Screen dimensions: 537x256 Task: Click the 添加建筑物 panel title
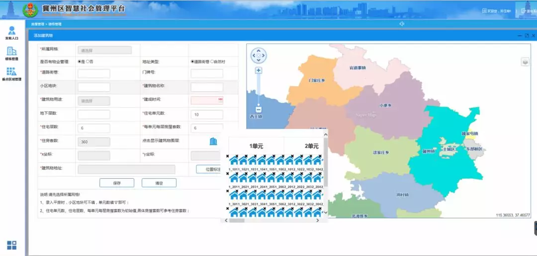[43, 35]
